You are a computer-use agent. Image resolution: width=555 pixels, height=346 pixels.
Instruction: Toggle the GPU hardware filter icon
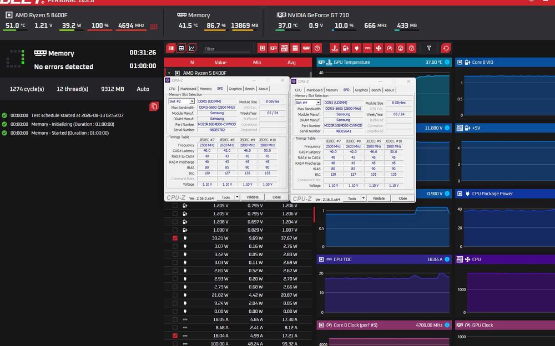pyautogui.click(x=273, y=48)
